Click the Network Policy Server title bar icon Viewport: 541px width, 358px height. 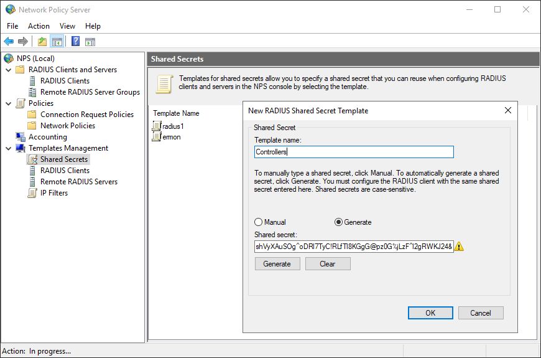point(10,9)
